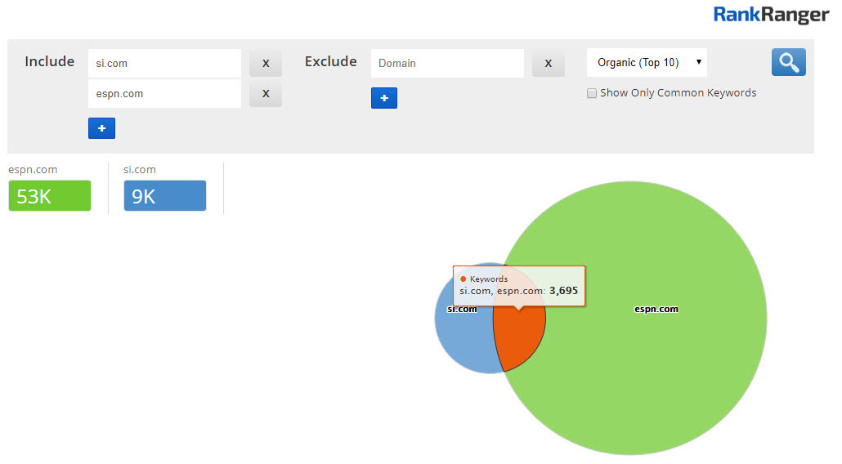Image resolution: width=842 pixels, height=464 pixels.
Task: Click the si.com label above 9K
Action: coord(140,170)
